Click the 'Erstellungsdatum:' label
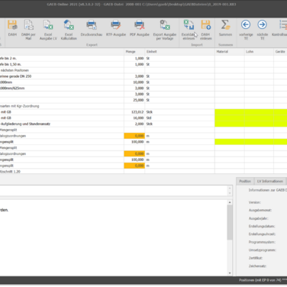The width and height of the screenshot is (287, 287). pyautogui.click(x=262, y=227)
